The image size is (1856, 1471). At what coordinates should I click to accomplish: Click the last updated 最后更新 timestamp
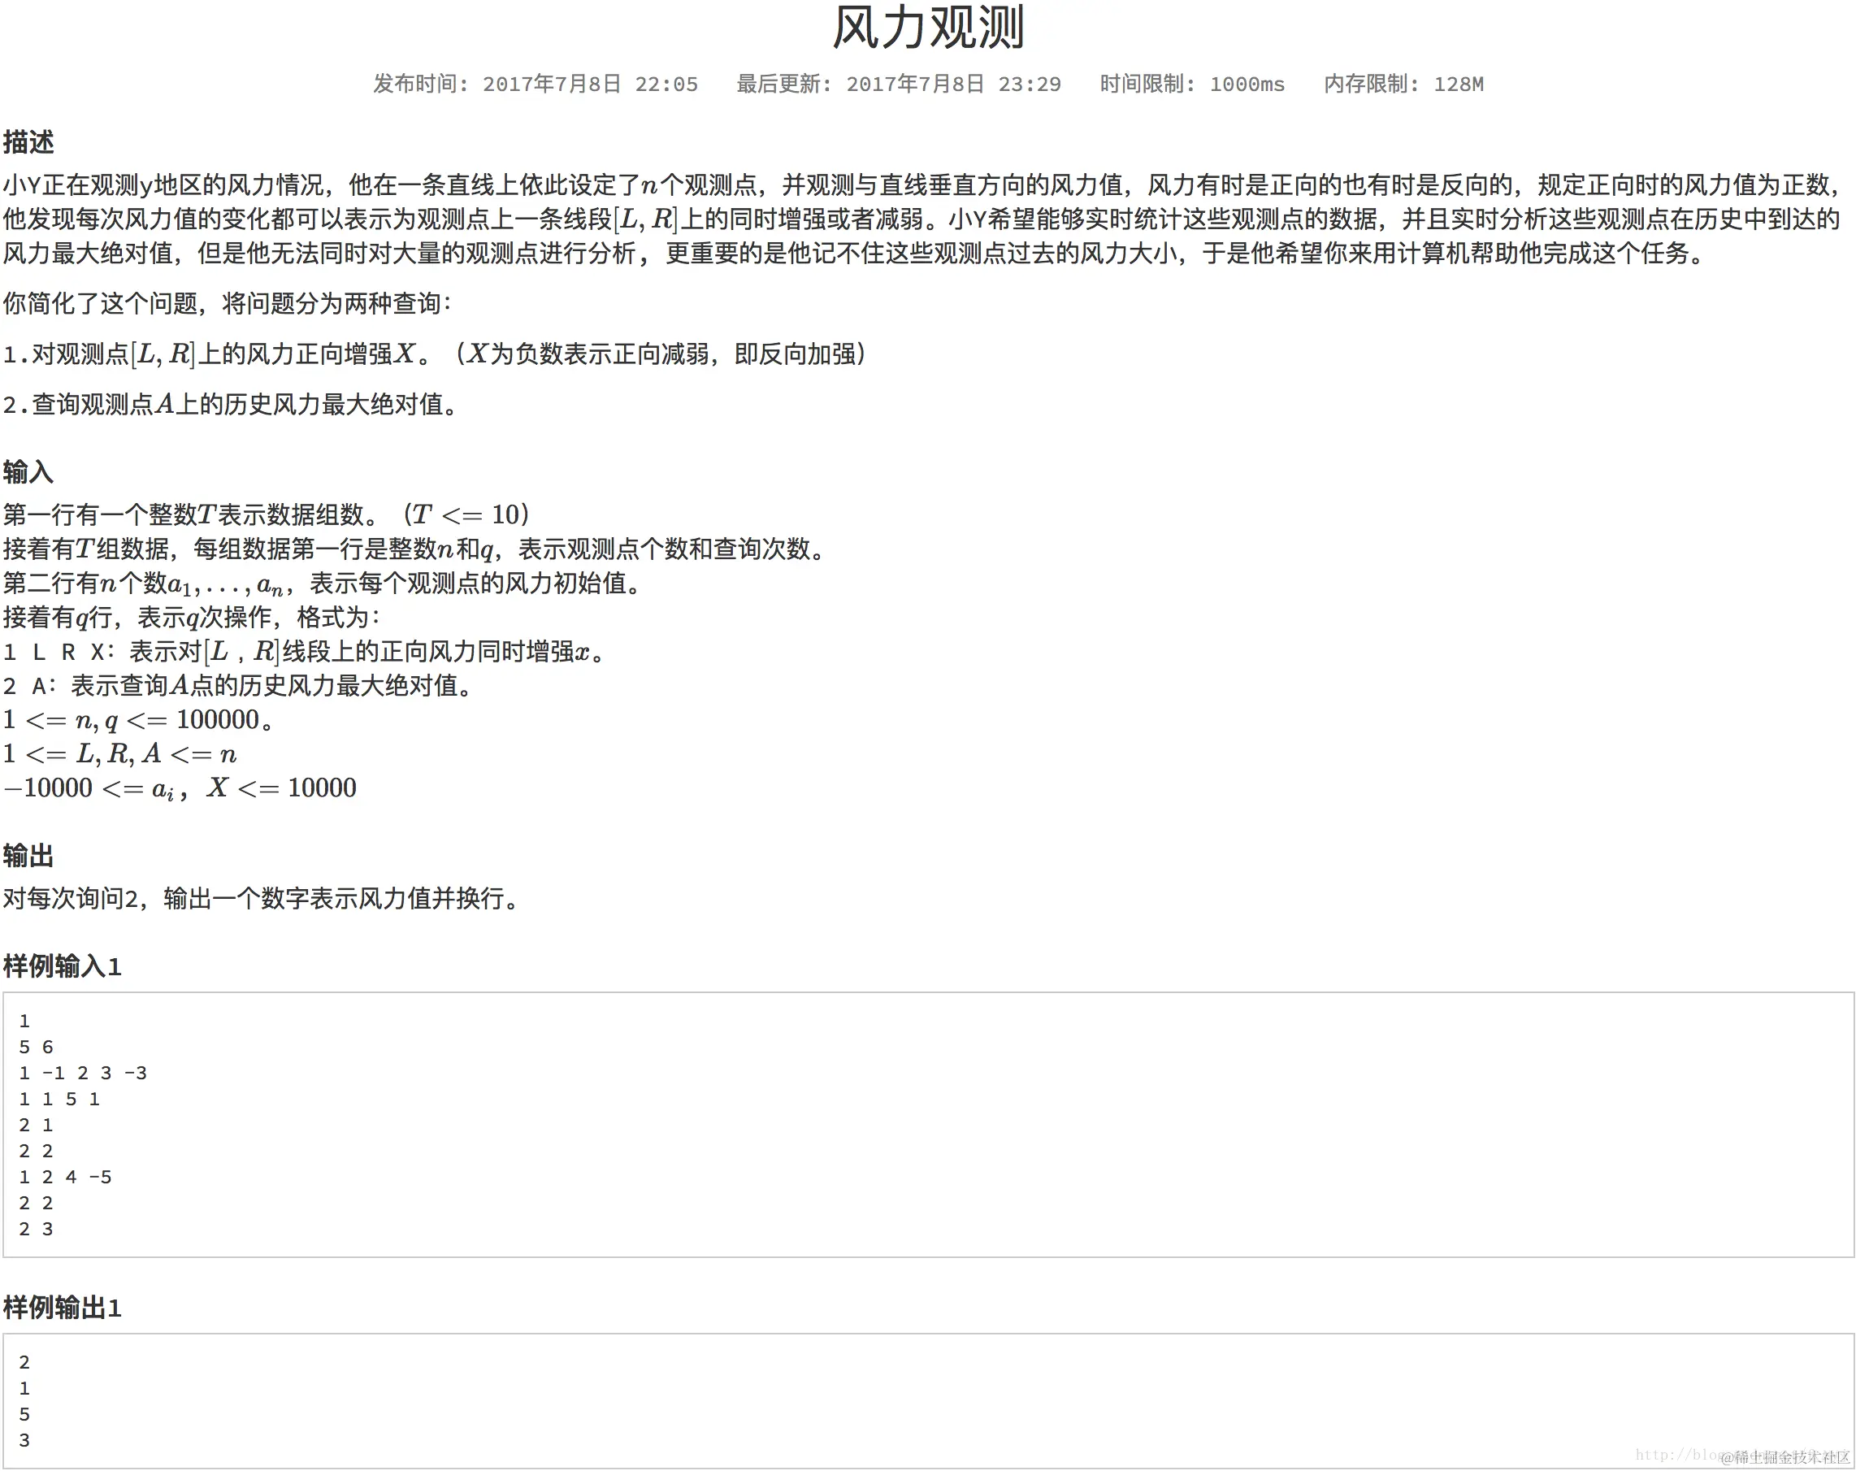point(898,85)
